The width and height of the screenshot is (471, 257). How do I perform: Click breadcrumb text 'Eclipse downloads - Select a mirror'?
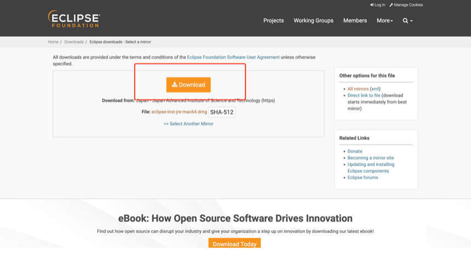[120, 42]
